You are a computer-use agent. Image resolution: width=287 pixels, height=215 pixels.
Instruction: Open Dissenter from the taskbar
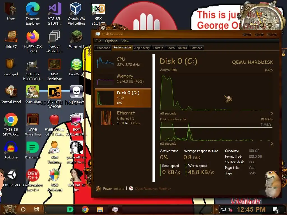[x=70, y=209]
